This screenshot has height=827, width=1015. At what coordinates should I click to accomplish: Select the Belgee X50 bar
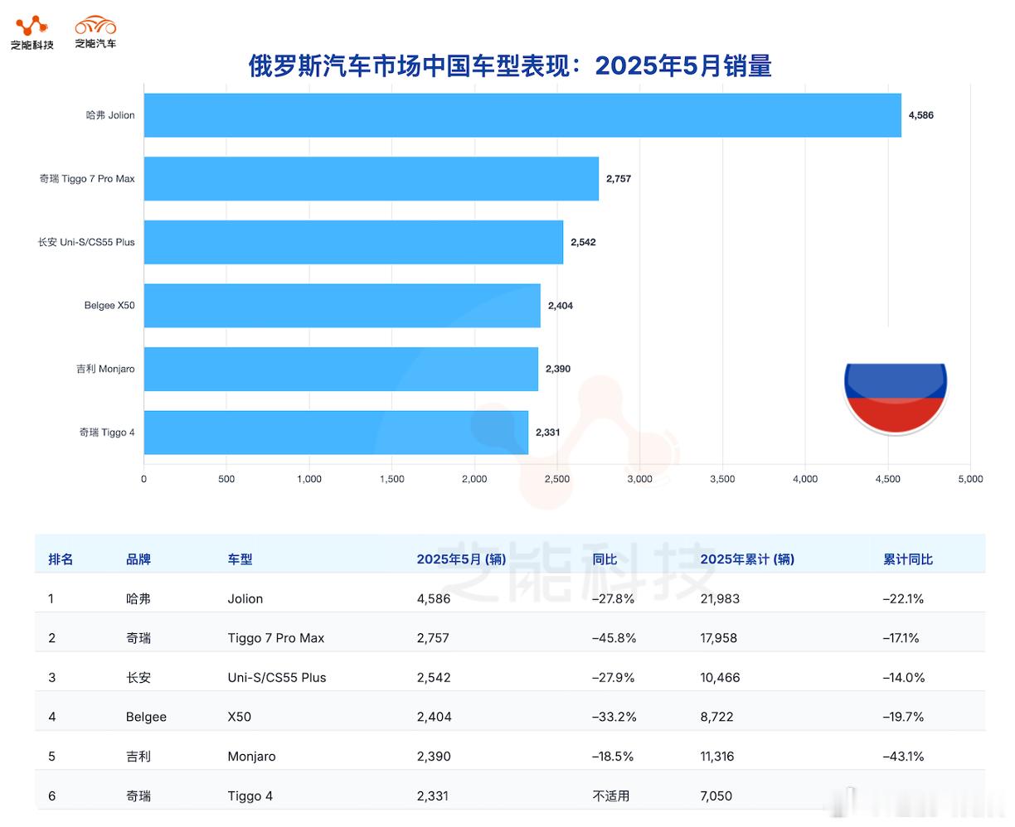click(342, 305)
